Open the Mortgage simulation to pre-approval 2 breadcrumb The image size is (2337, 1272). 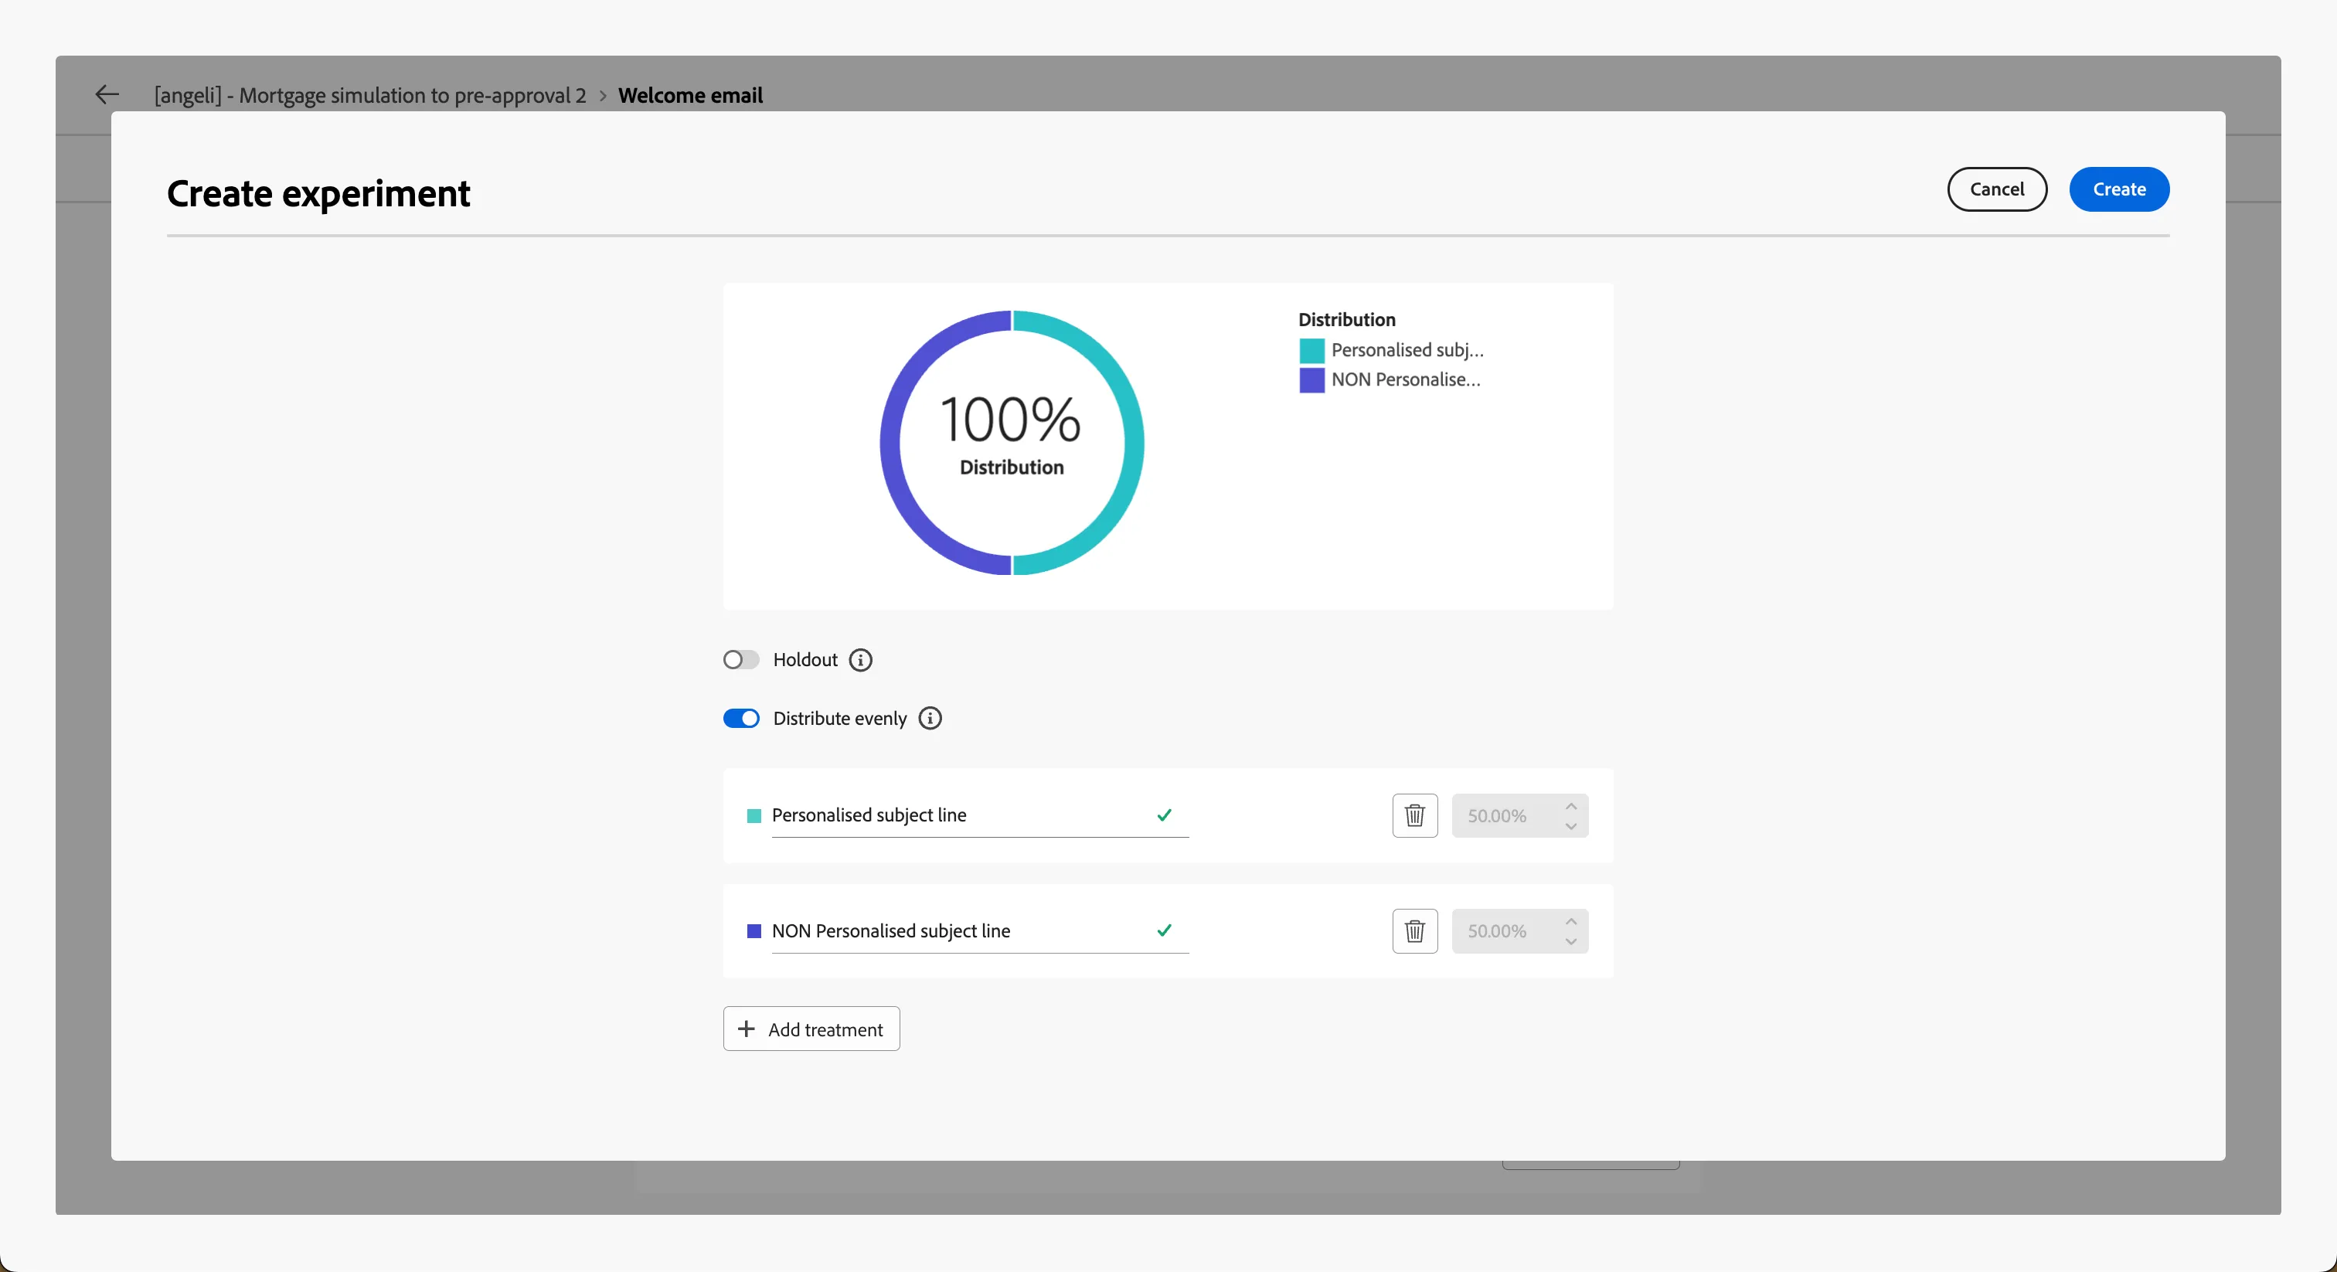coord(370,95)
